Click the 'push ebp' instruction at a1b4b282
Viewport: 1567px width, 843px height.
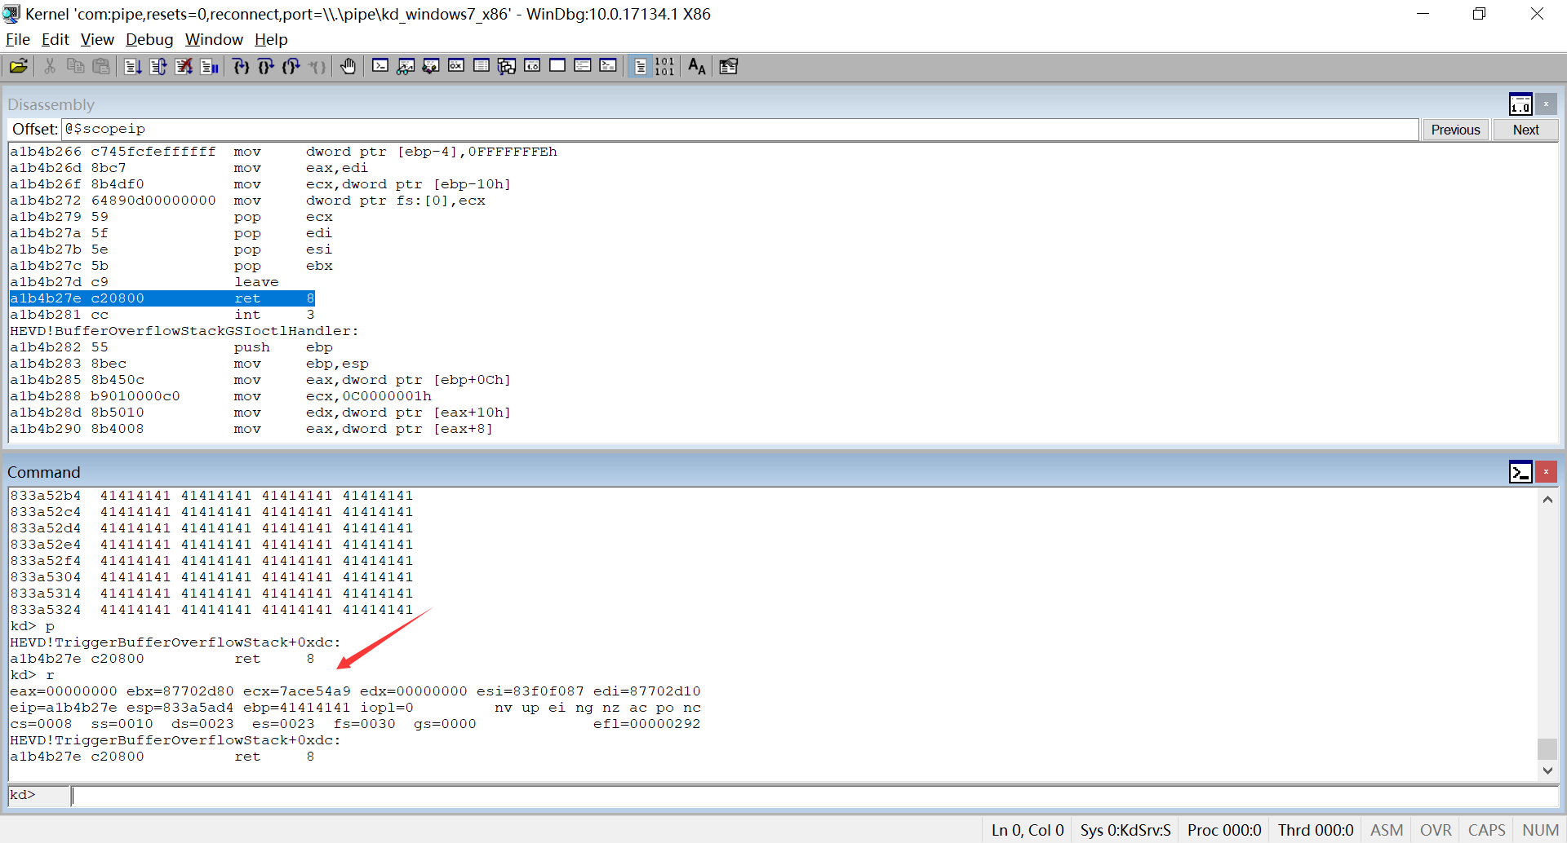click(x=171, y=347)
